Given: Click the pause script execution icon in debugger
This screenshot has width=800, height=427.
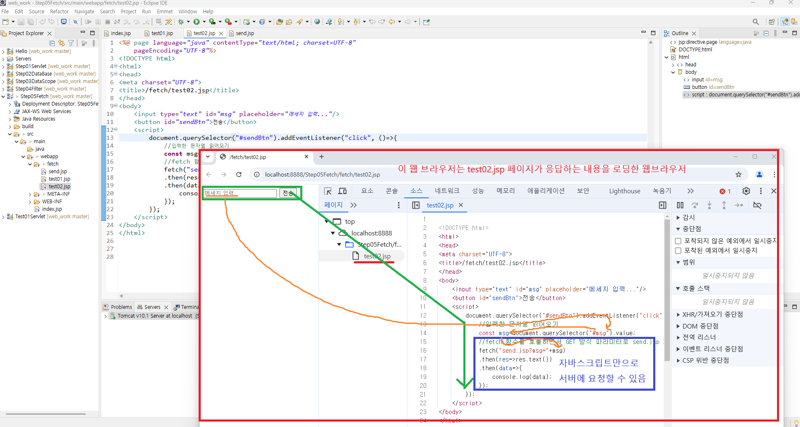Looking at the screenshot, I should 680,205.
